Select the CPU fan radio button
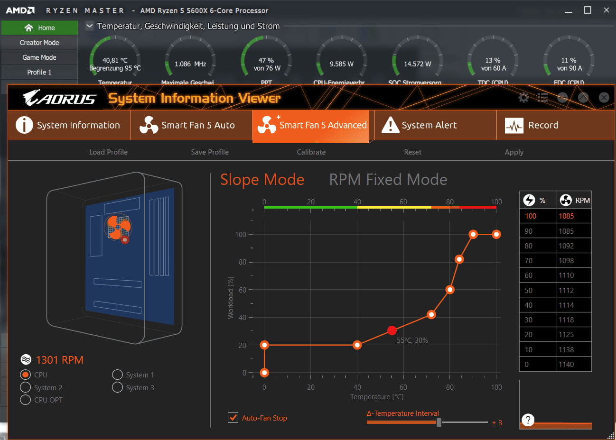The height and width of the screenshot is (440, 616). pyautogui.click(x=25, y=375)
